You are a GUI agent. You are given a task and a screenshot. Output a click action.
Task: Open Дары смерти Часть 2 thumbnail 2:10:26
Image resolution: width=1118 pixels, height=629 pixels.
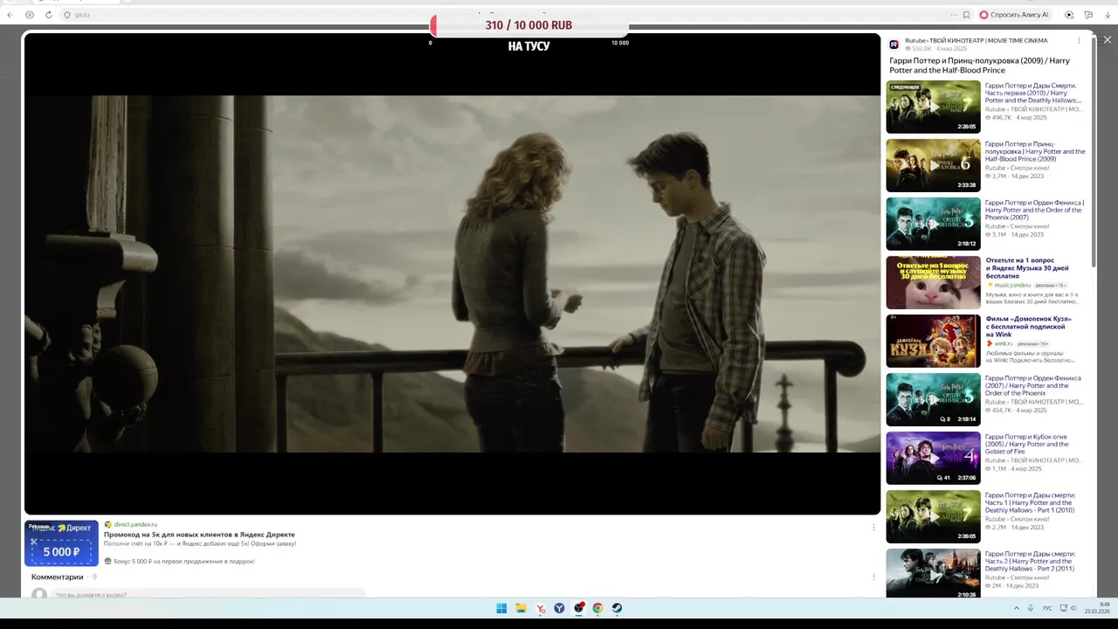coord(933,573)
